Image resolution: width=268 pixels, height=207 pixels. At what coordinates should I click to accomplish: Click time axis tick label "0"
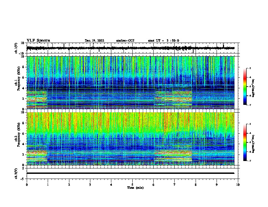27,185
